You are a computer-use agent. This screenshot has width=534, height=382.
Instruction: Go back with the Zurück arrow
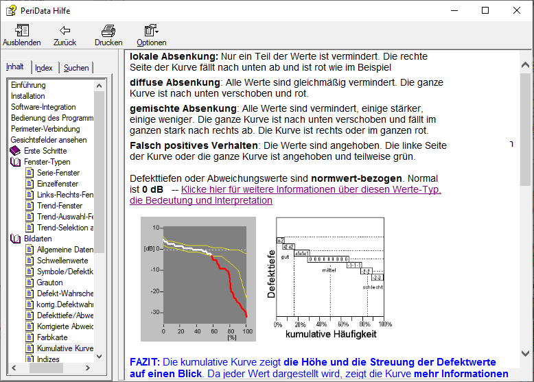(65, 35)
